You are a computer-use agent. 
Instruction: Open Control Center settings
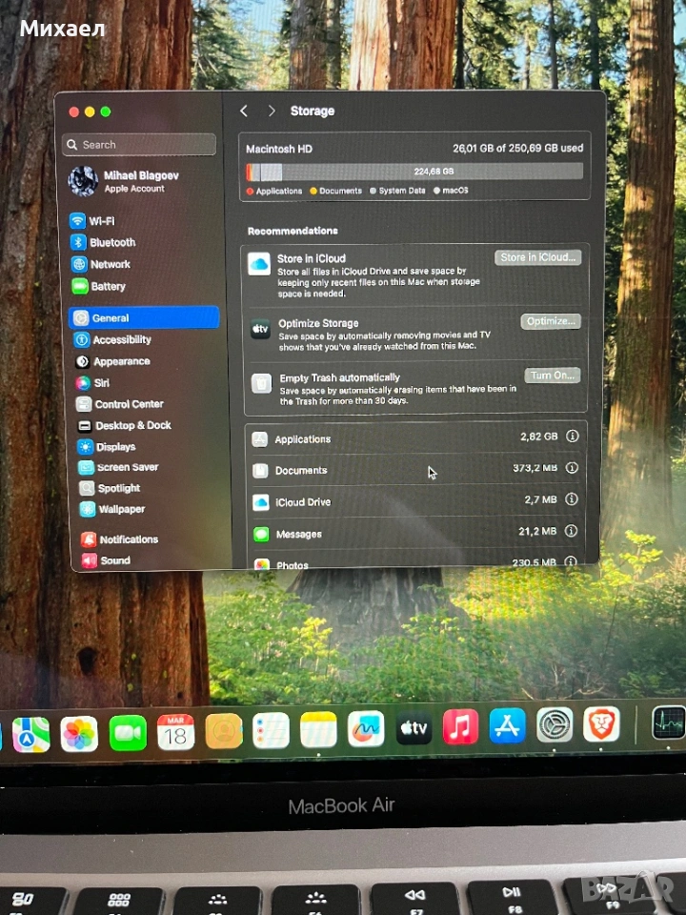click(120, 404)
